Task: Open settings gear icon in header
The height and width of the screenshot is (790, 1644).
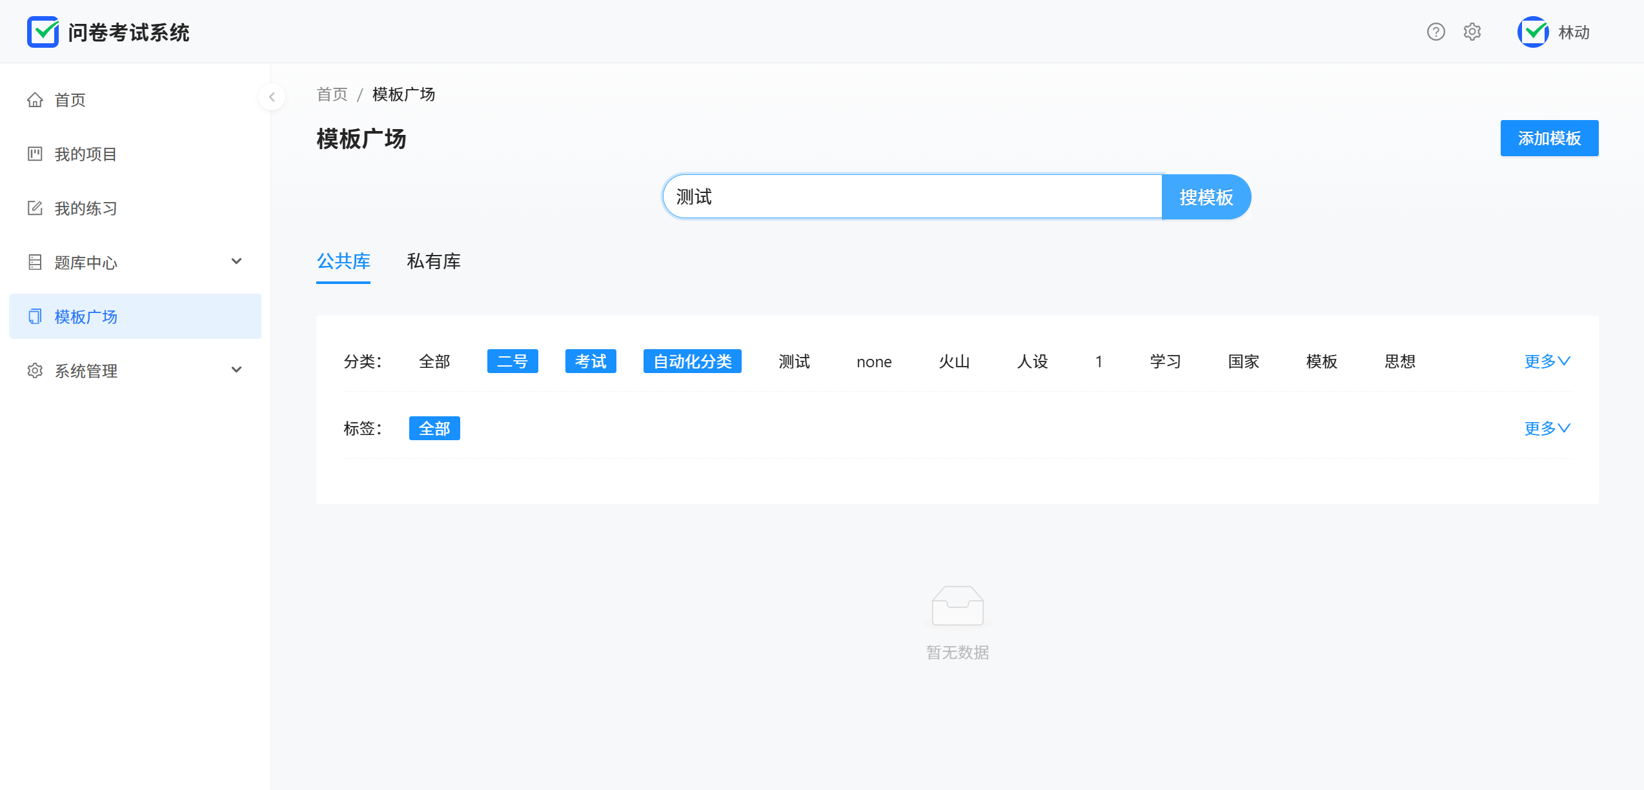Action: click(x=1472, y=32)
